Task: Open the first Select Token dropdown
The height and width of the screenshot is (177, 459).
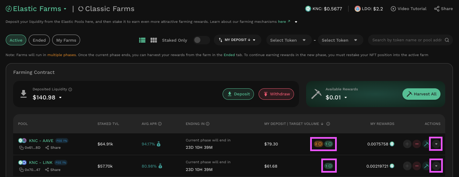Action: pos(288,40)
